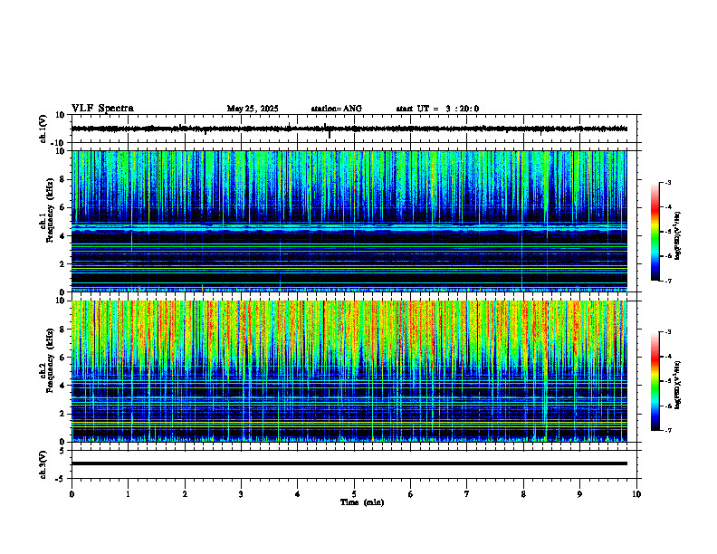Image resolution: width=717 pixels, height=554 pixels.
Task: Select the "May 25, 2025" date text
Action: [253, 109]
